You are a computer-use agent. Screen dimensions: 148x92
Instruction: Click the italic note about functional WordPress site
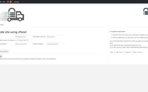28,59
